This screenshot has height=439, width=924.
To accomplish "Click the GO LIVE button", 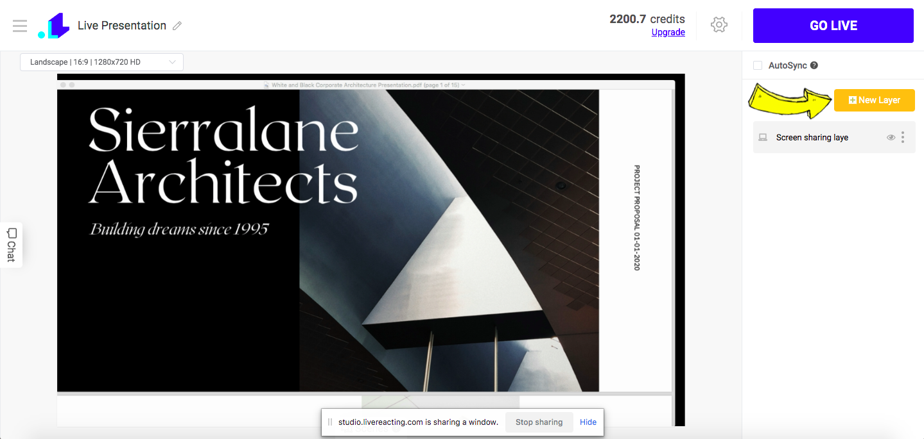I will coord(833,26).
